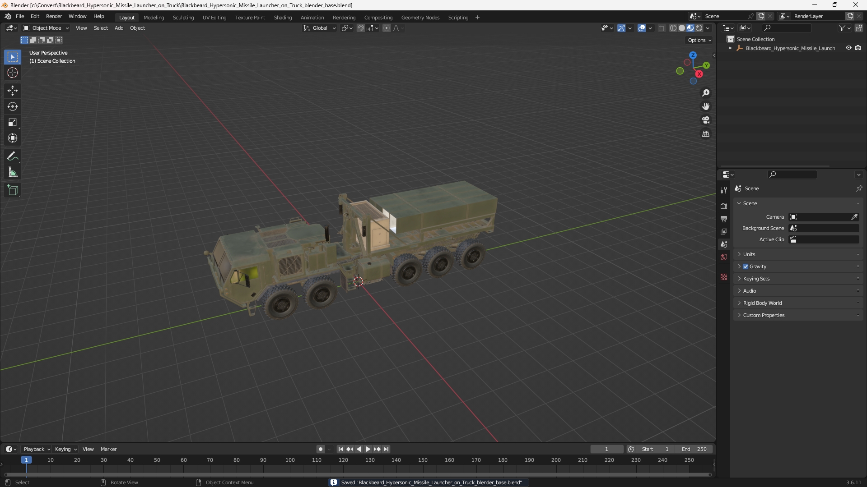
Task: Toggle the camera view icon
Action: click(x=706, y=120)
